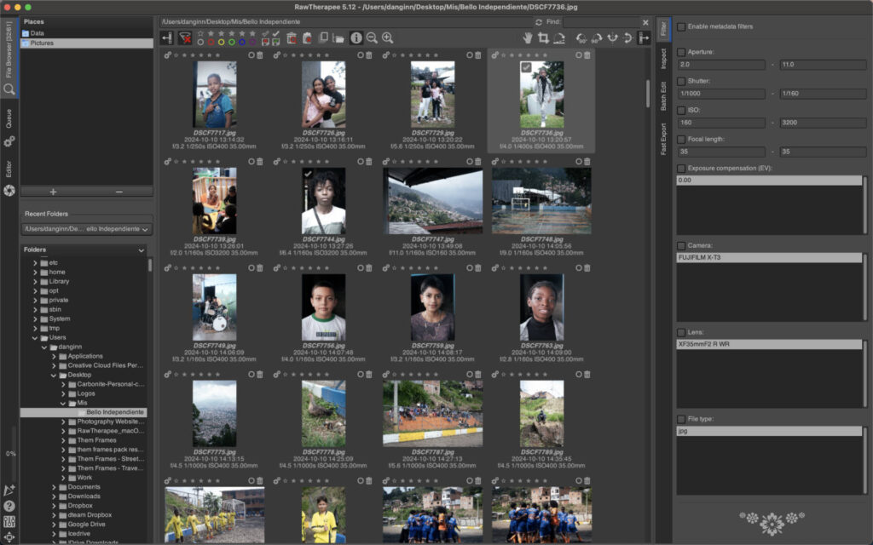Viewport: 873px width, 545px height.
Task: Expand the Applications folder arrow
Action: coord(54,357)
